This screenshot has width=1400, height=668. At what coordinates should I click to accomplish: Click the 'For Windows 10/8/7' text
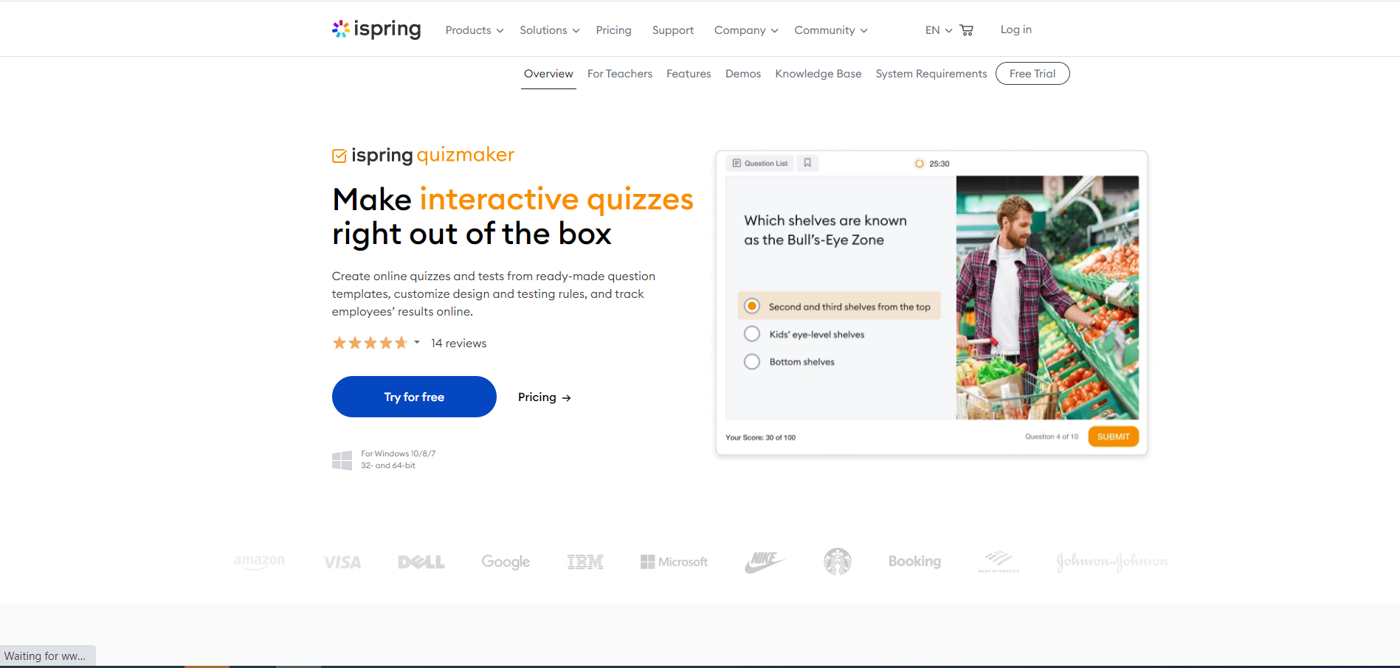(x=399, y=453)
